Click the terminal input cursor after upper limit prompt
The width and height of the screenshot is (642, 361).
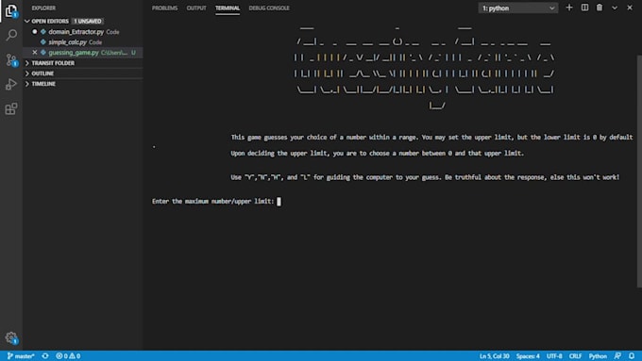[279, 201]
